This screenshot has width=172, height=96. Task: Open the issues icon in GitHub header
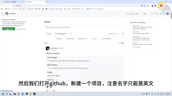point(157,14)
